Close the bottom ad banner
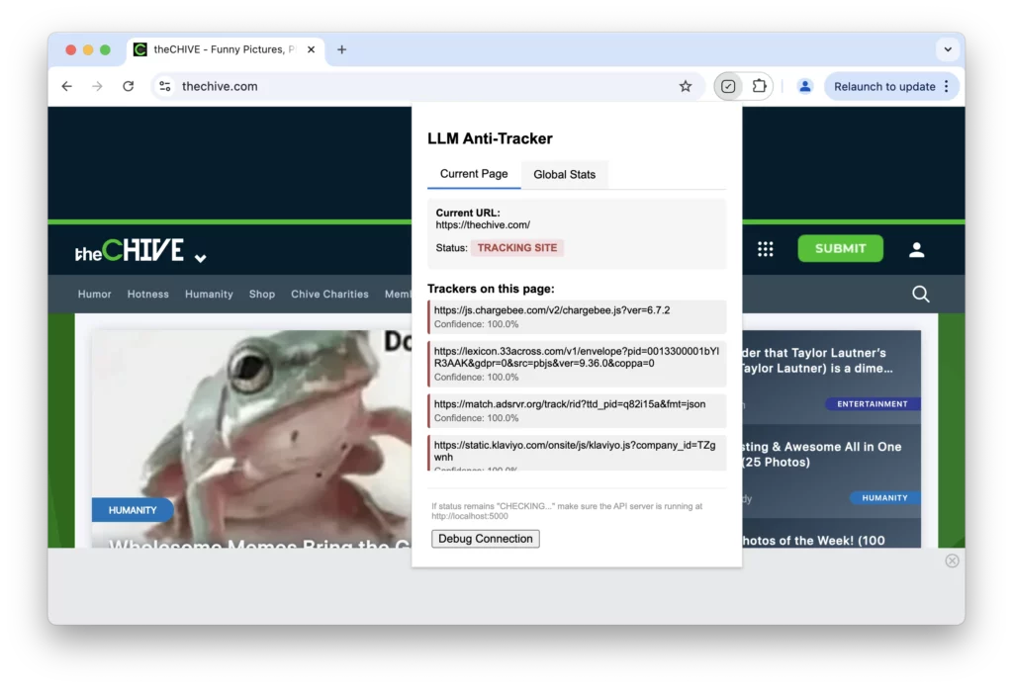1013x688 pixels. click(952, 560)
